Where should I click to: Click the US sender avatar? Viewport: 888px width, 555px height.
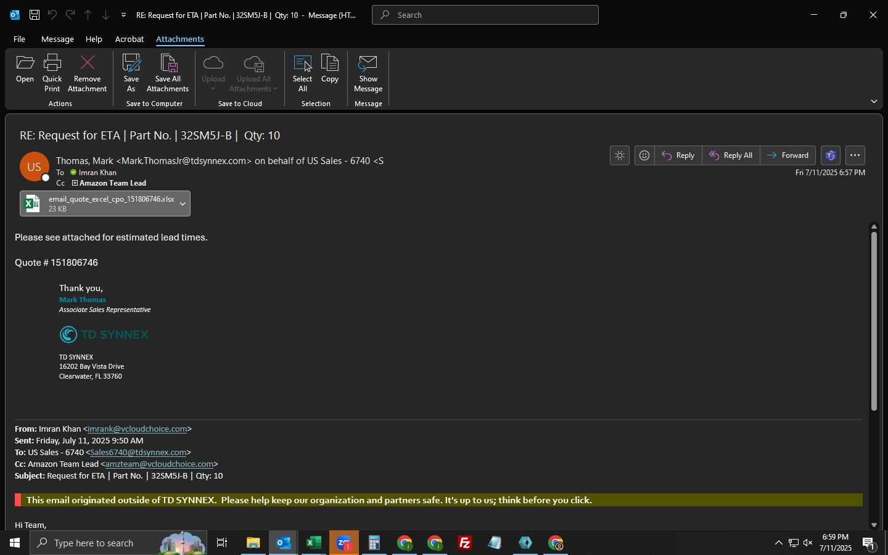35,167
